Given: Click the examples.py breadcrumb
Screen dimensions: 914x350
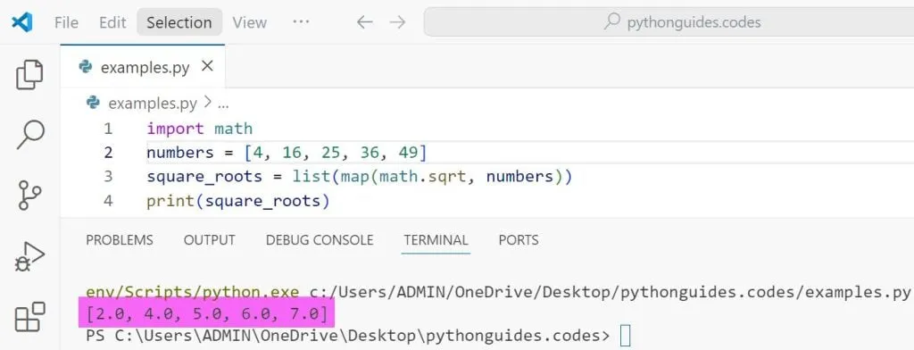Looking at the screenshot, I should pos(152,104).
